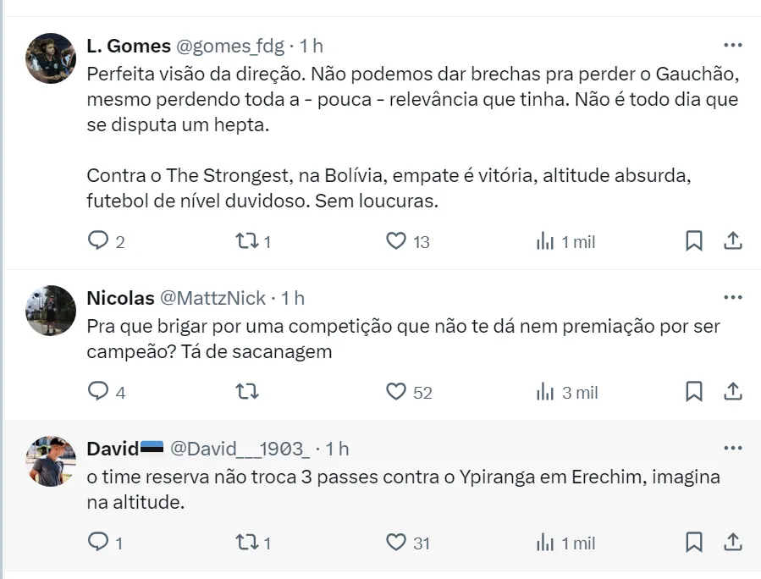This screenshot has height=579, width=761.
Task: Open the @MattzNick profile link
Action: [212, 298]
